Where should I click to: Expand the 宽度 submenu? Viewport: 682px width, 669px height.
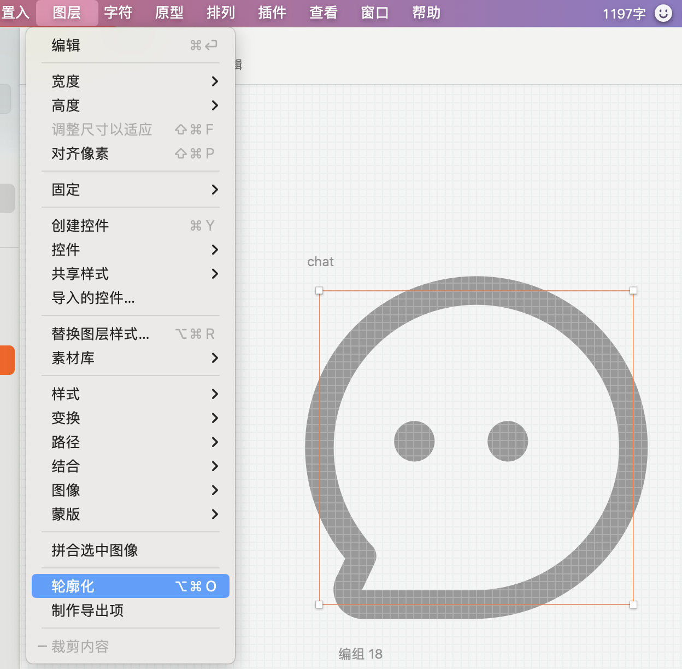coord(131,81)
